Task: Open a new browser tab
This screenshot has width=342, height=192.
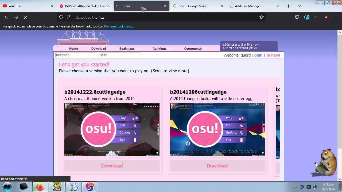Action: click(x=288, y=6)
